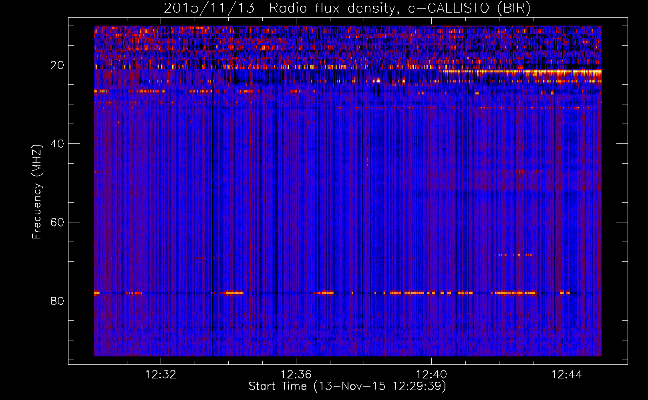Click the 12:40 time tick label
648x400 pixels.
pyautogui.click(x=431, y=375)
